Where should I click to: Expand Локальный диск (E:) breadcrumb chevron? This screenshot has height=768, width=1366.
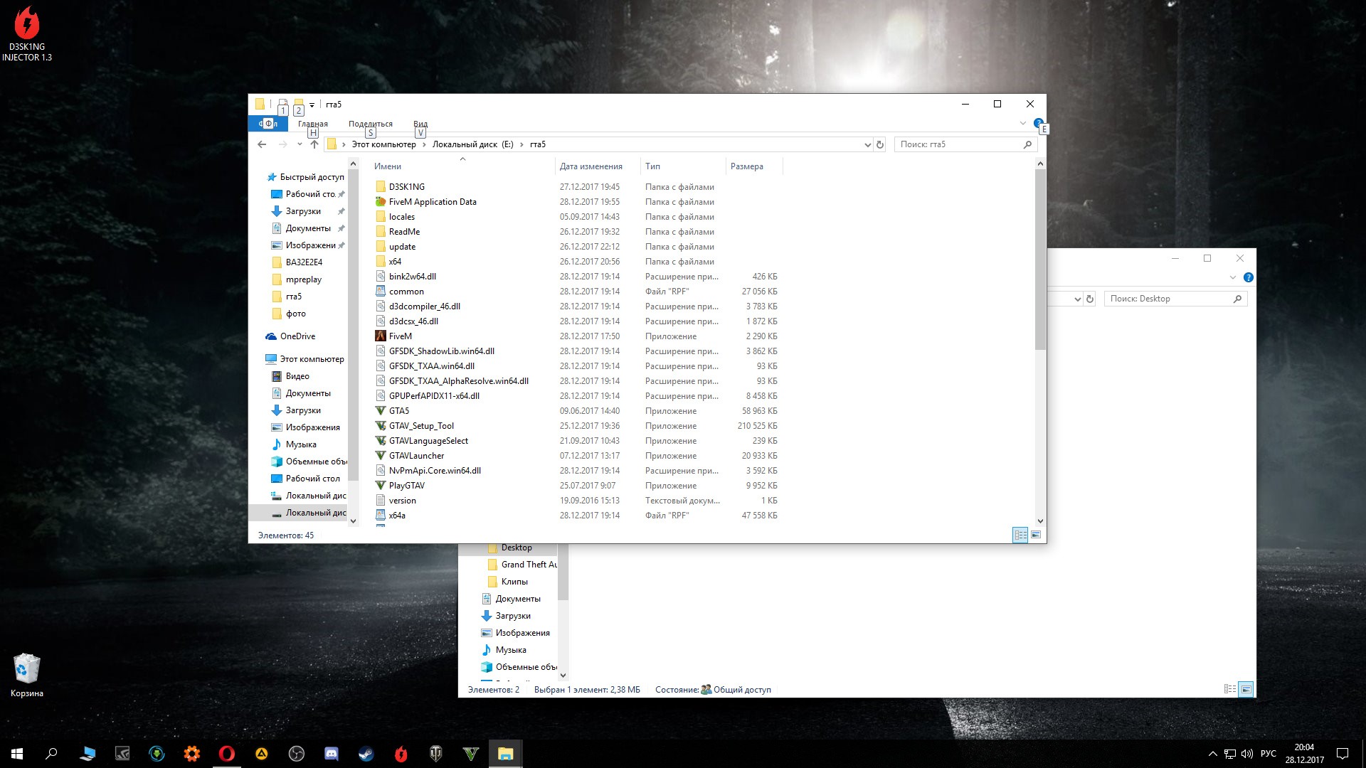[521, 144]
